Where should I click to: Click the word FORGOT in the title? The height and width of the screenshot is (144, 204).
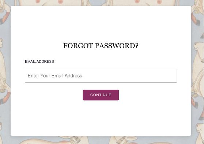[78, 46]
